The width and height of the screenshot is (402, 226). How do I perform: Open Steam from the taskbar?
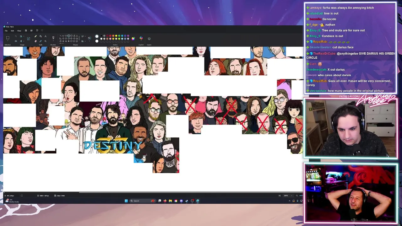pos(187,201)
